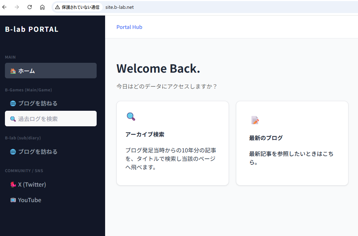Click the browser home button

point(42,7)
